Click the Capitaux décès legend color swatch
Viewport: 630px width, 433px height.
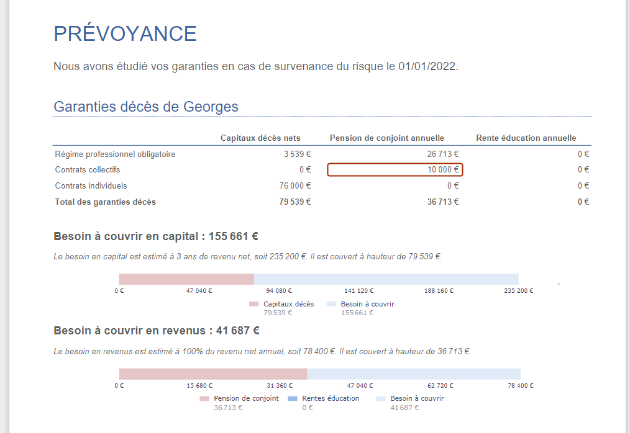(x=253, y=304)
